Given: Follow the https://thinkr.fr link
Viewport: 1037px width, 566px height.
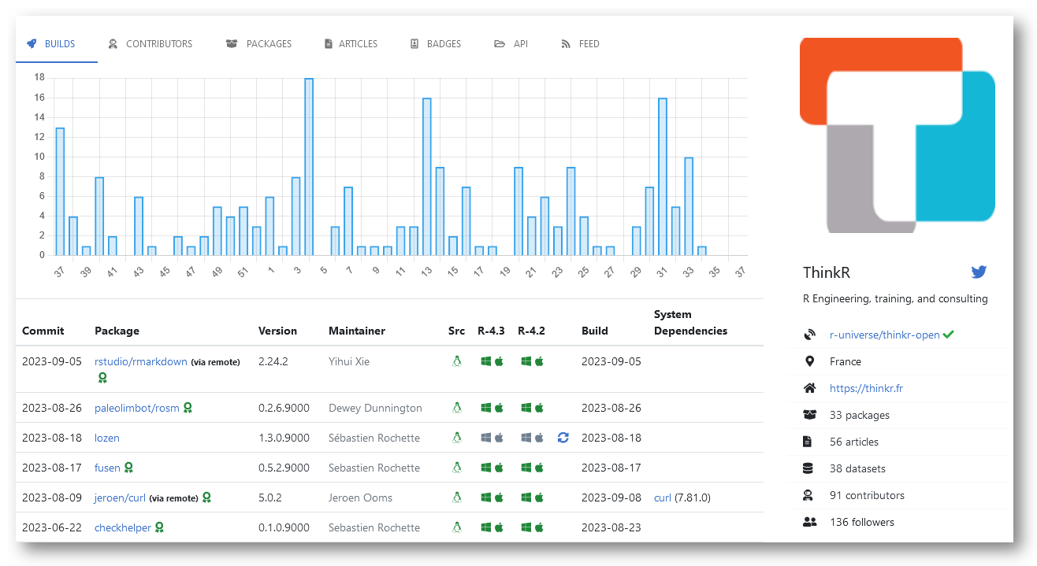Looking at the screenshot, I should pyautogui.click(x=865, y=388).
